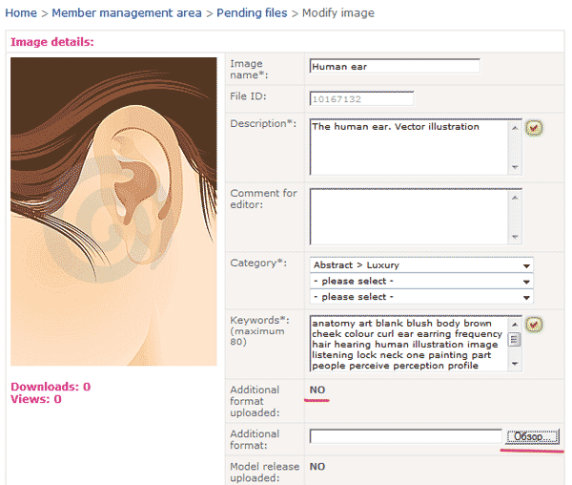Go to the Home breadcrumb link
572x485 pixels.
point(21,13)
